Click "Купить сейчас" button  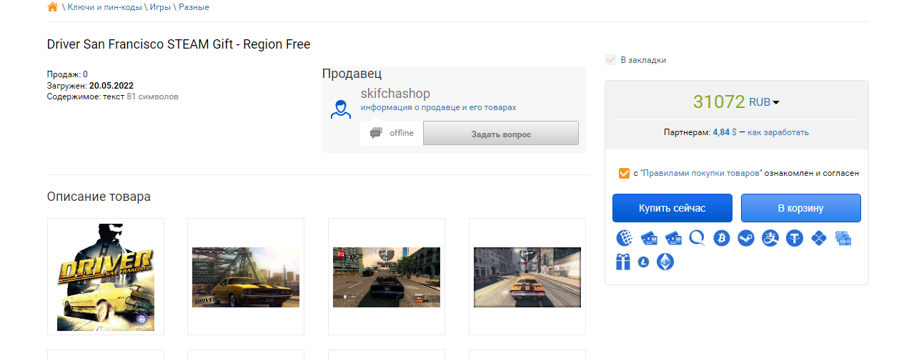[x=672, y=208]
